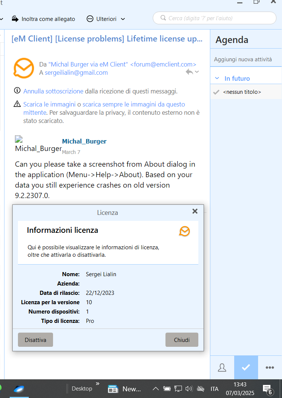Screen dimensions: 282x398
Task: Click the blue taskbar app icon
Action: pyautogui.click(x=19, y=389)
